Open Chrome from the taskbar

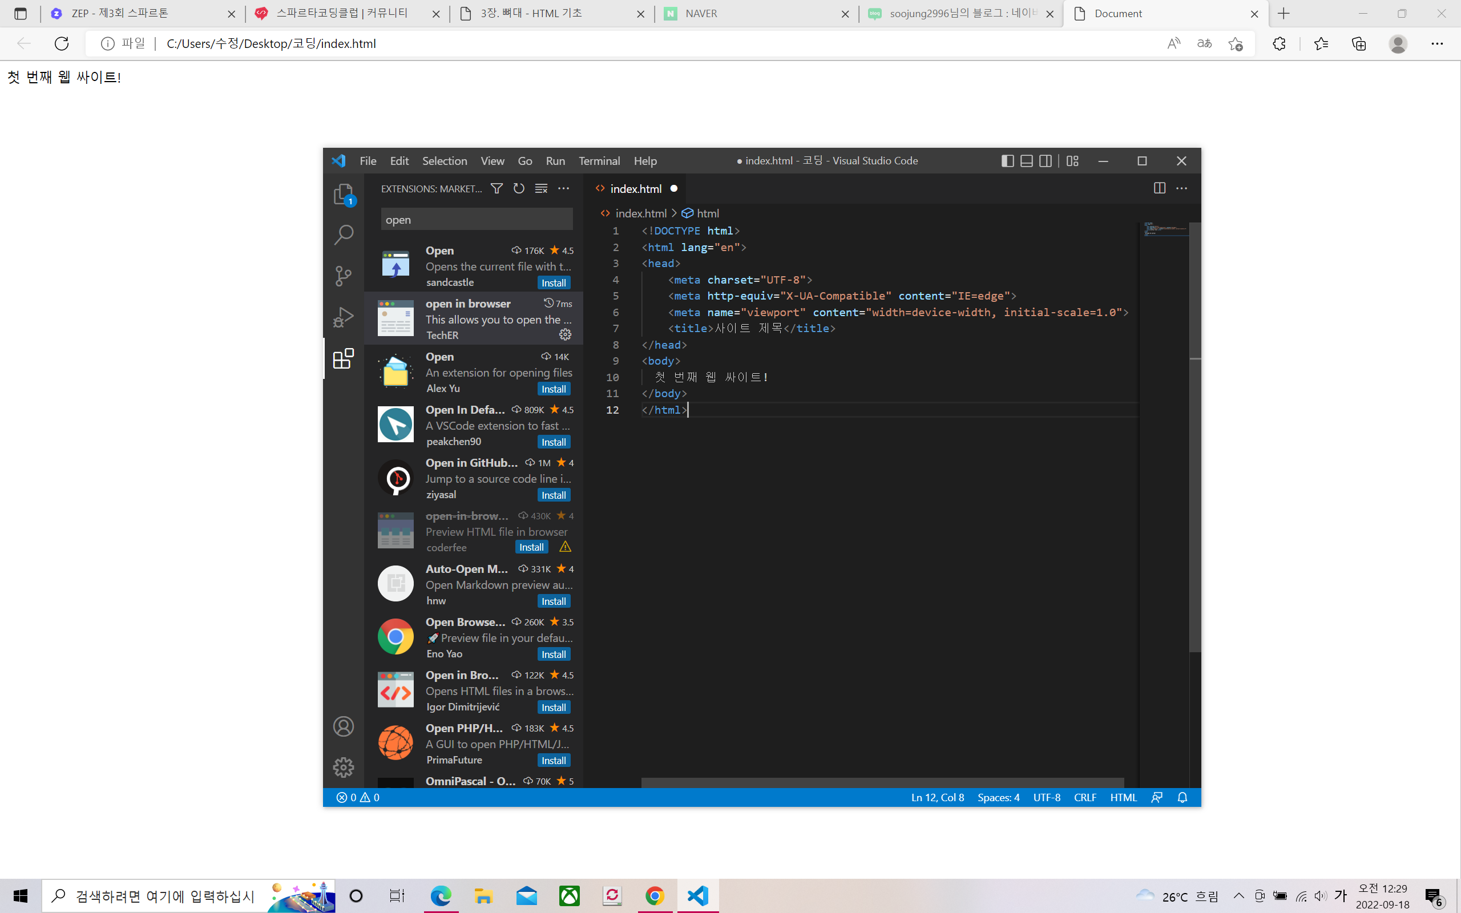(655, 895)
